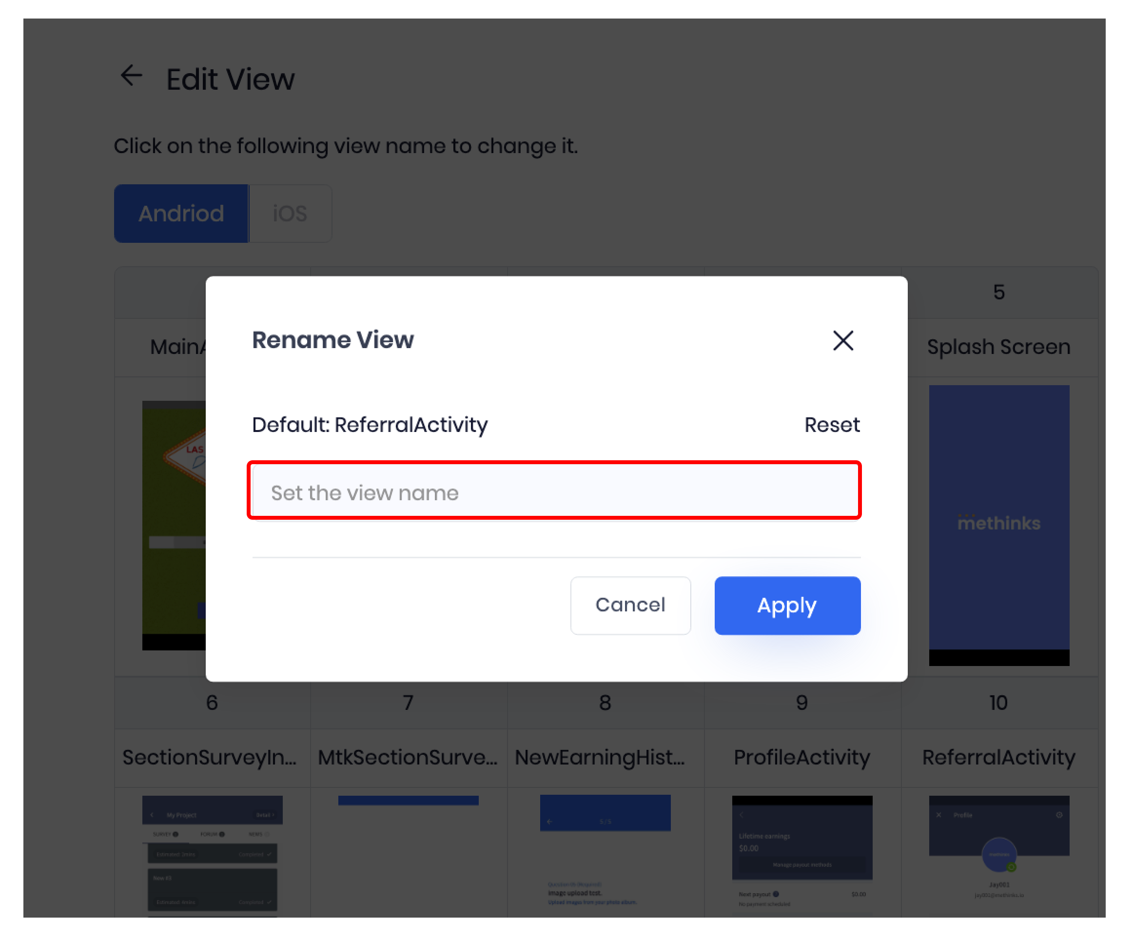Image resolution: width=1133 pixels, height=941 pixels.
Task: Click the back arrow beside Edit View
Action: coord(131,76)
